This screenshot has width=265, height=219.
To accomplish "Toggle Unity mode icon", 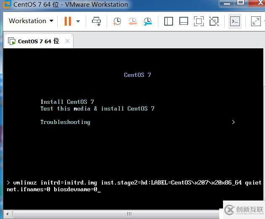I will (x=214, y=21).
